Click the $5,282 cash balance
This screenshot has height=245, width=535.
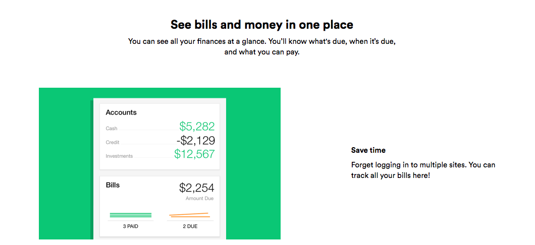coord(197,127)
